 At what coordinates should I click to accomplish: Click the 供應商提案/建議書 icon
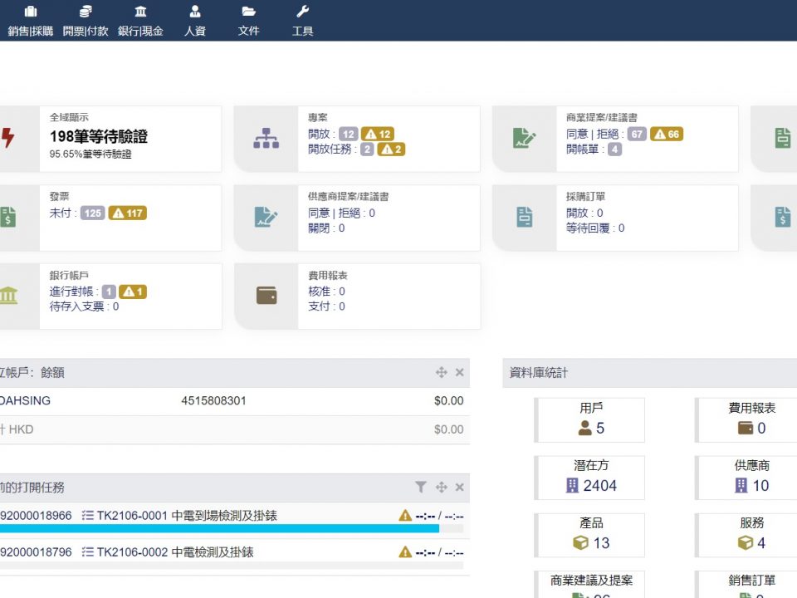pyautogui.click(x=266, y=218)
